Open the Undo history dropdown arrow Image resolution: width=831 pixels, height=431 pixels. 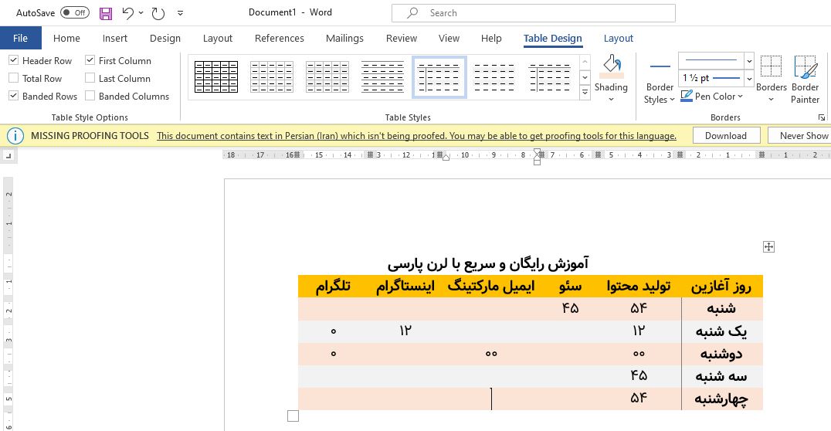tap(141, 12)
